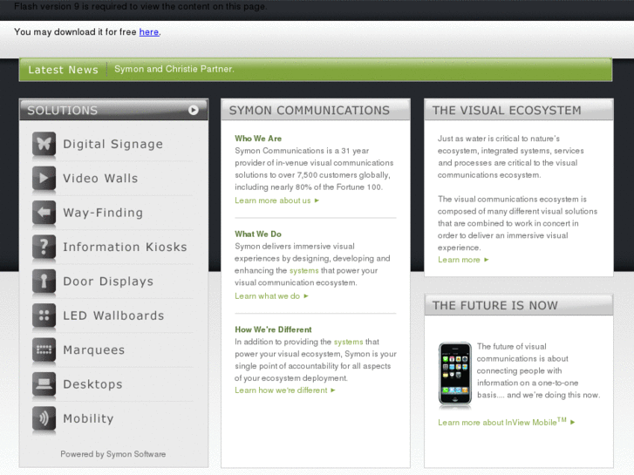
Task: Click the Mobility signal waves icon
Action: (x=44, y=418)
